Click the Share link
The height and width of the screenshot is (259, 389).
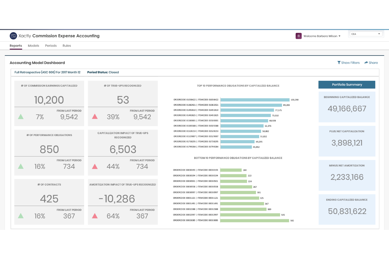(x=371, y=63)
